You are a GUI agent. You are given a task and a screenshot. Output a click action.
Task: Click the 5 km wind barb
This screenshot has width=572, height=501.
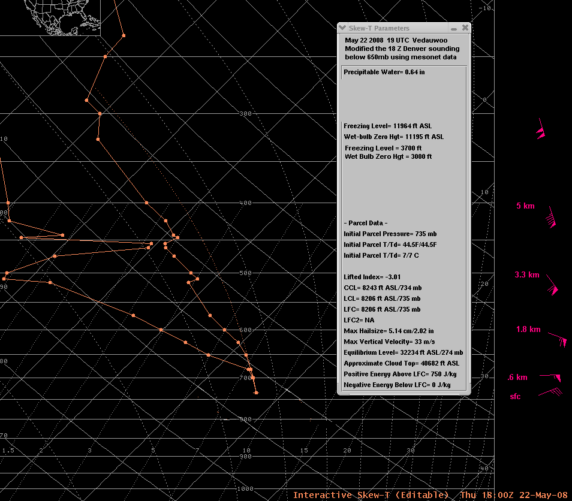coord(552,218)
